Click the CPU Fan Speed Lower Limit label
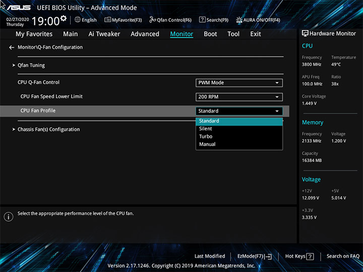 pos(51,97)
